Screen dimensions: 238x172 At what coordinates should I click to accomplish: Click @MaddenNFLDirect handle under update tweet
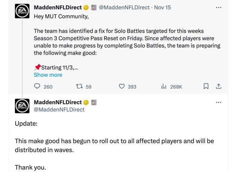pos(59,109)
